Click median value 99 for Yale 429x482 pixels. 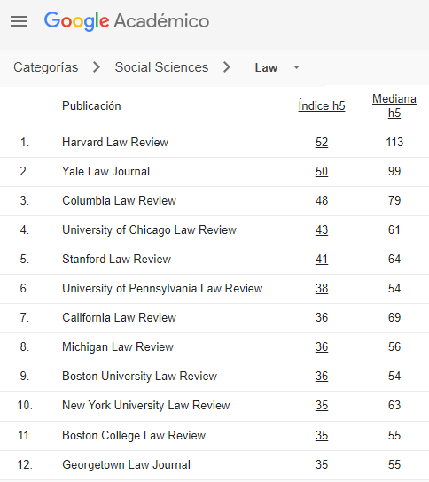[x=394, y=172]
